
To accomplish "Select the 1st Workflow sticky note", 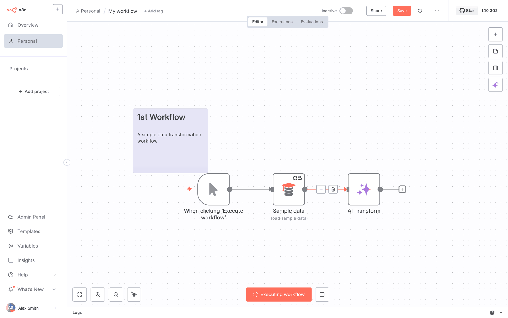I will [x=170, y=141].
